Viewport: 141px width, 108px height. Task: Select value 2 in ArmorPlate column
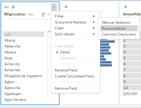(x=132, y=40)
